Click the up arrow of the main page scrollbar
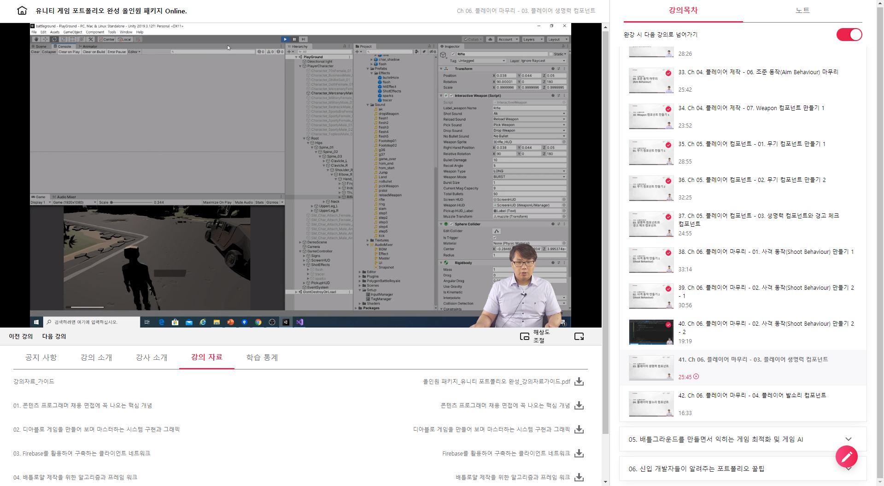 click(x=605, y=27)
